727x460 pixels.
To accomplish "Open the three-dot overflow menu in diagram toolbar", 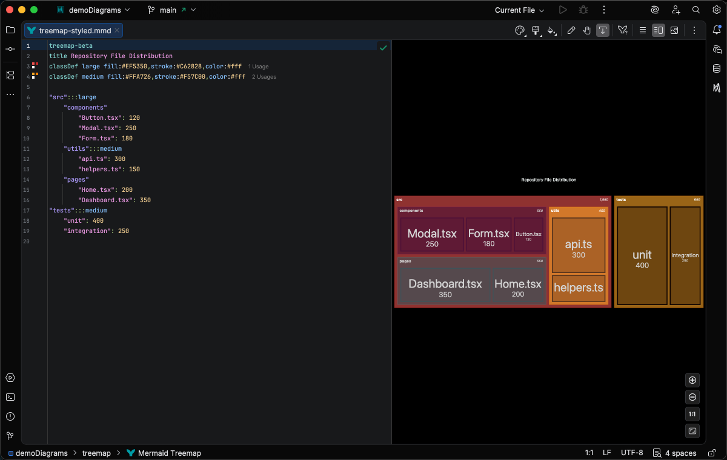I will (694, 30).
